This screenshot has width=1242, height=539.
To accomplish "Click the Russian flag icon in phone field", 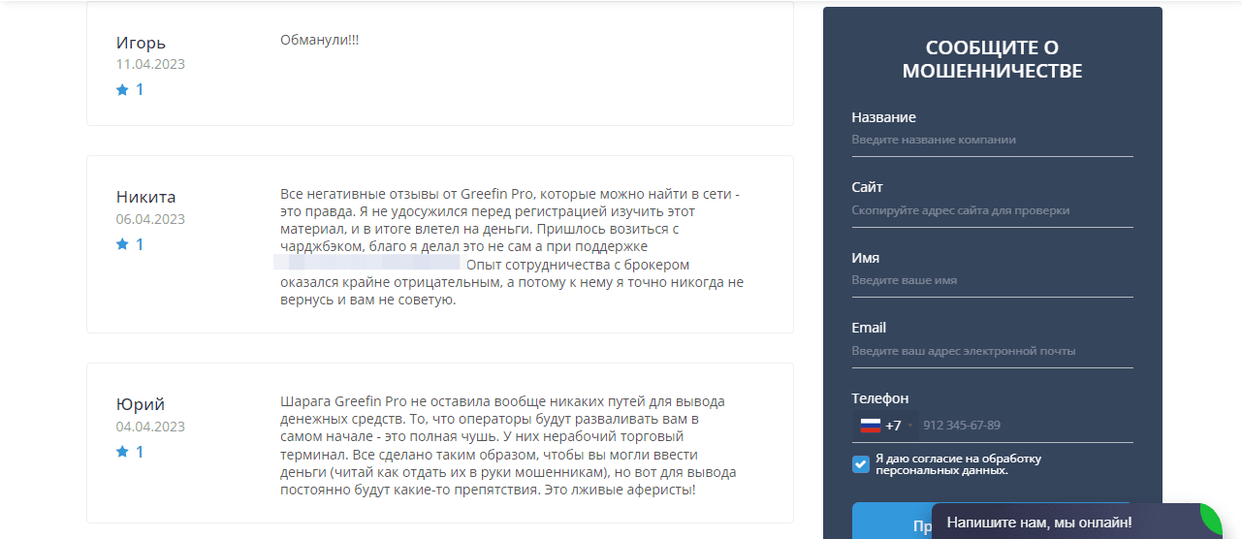I will pyautogui.click(x=870, y=426).
